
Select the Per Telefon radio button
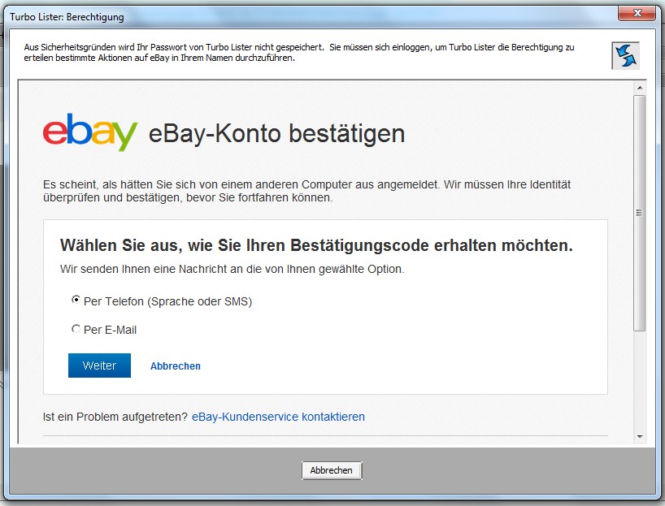point(76,300)
